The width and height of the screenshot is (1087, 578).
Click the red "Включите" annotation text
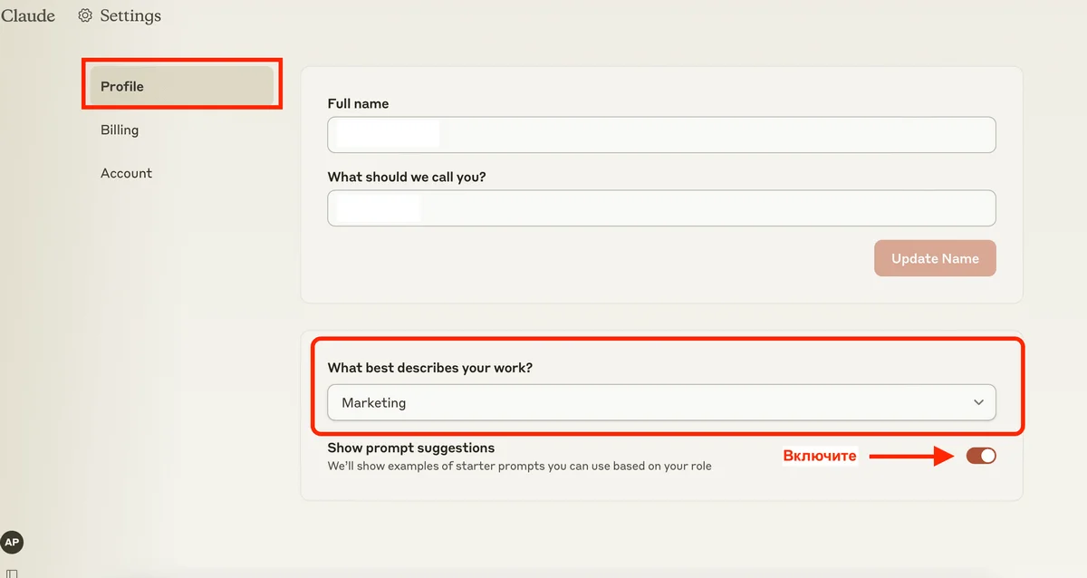click(x=819, y=456)
